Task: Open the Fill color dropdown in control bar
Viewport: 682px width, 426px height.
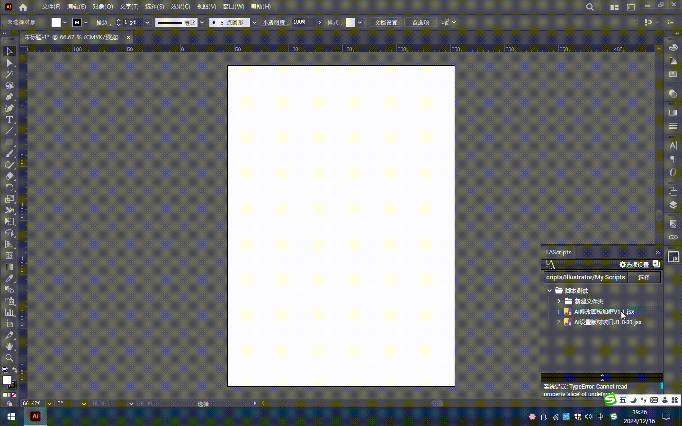Action: (x=65, y=22)
